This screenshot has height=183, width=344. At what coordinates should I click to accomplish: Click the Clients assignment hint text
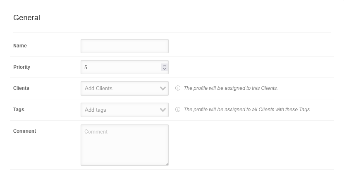click(x=231, y=88)
